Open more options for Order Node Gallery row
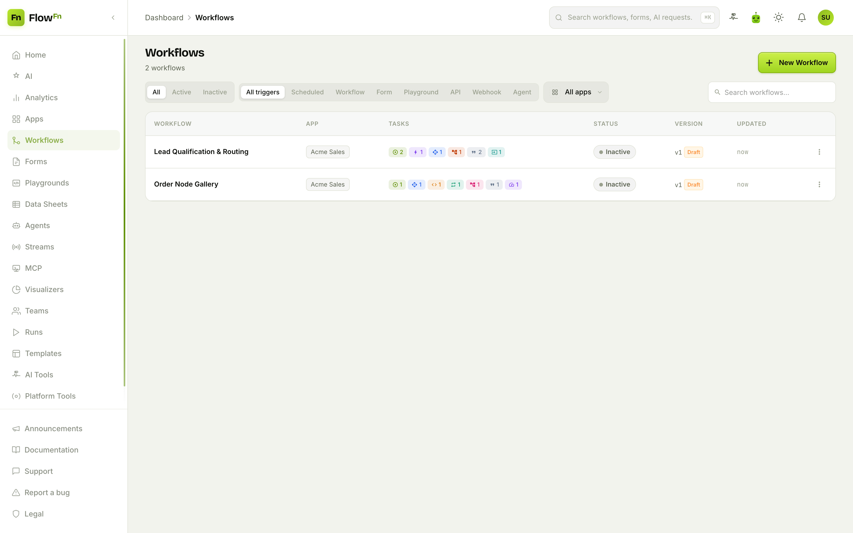 tap(819, 184)
